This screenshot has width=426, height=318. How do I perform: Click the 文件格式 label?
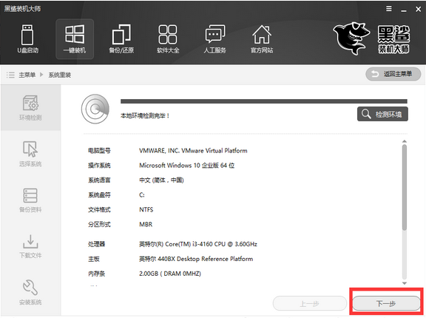[99, 209]
